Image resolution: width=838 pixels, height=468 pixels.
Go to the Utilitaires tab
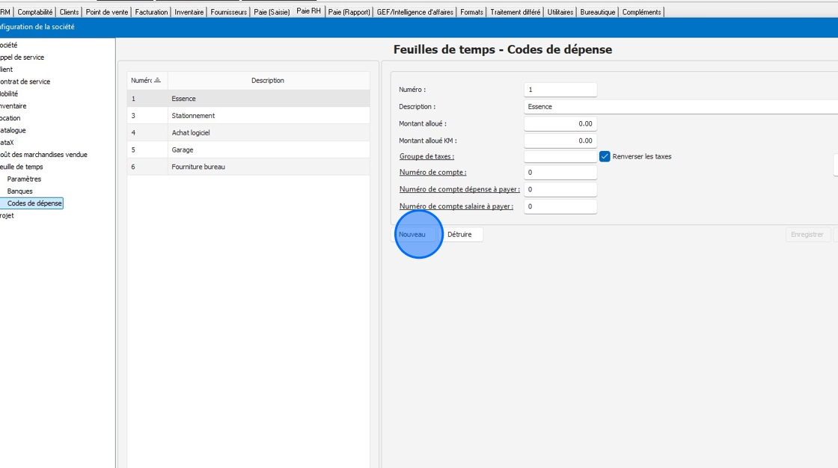560,12
